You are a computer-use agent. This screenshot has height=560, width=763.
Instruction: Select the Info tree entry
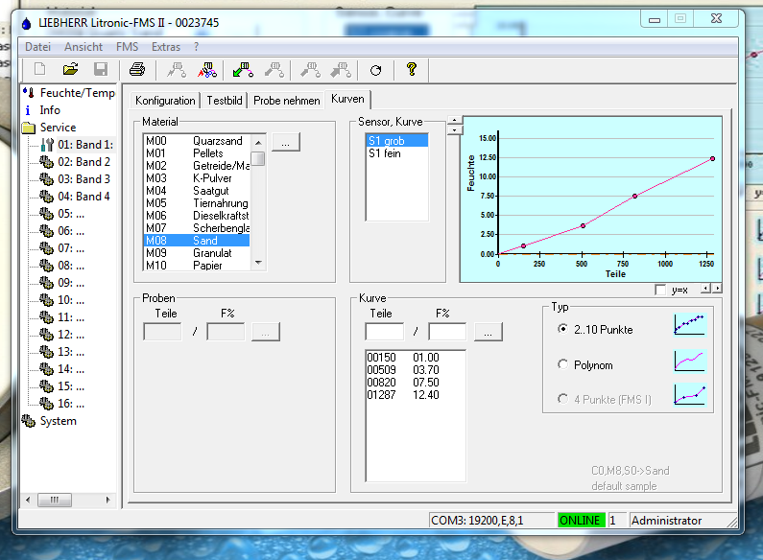point(50,110)
